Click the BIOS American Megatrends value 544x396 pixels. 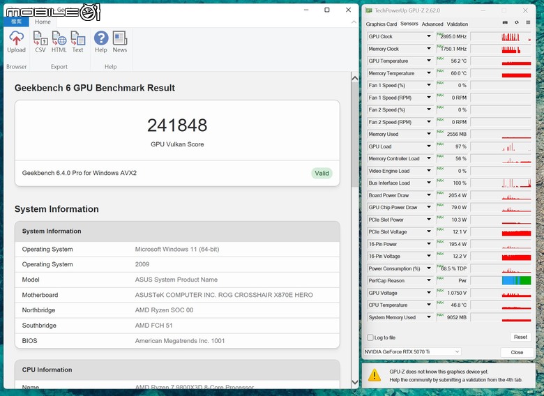[180, 340]
